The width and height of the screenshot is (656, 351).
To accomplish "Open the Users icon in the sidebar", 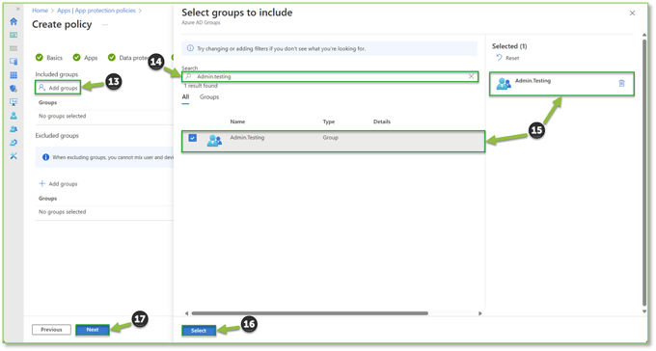I will pyautogui.click(x=14, y=116).
